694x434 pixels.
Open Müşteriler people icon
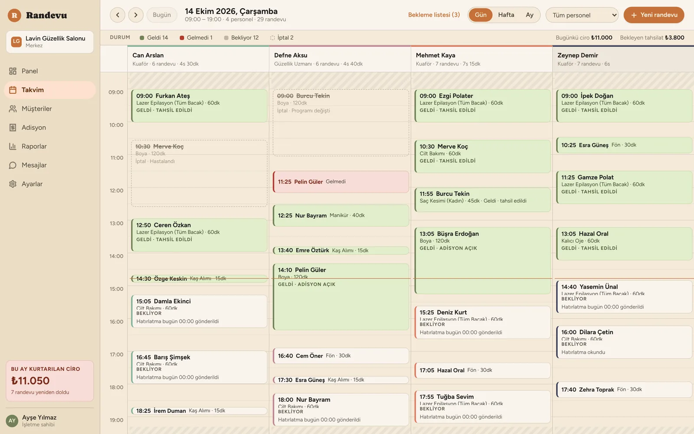[x=13, y=109]
